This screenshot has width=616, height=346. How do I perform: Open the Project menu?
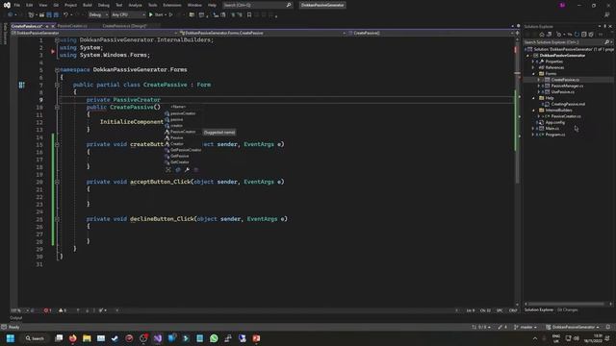[x=70, y=5]
